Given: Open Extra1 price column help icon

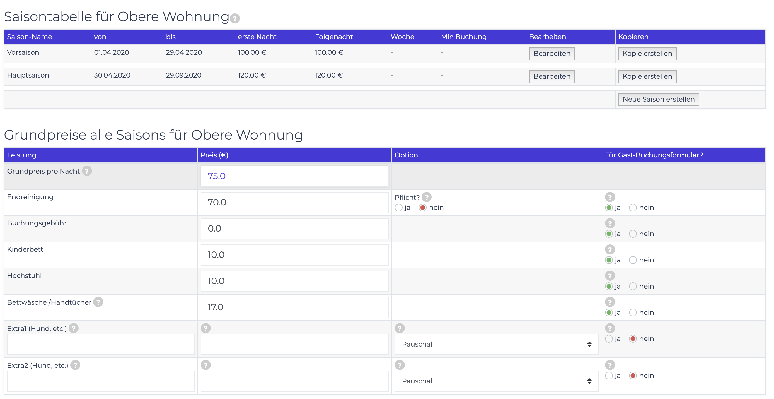Looking at the screenshot, I should 205,328.
